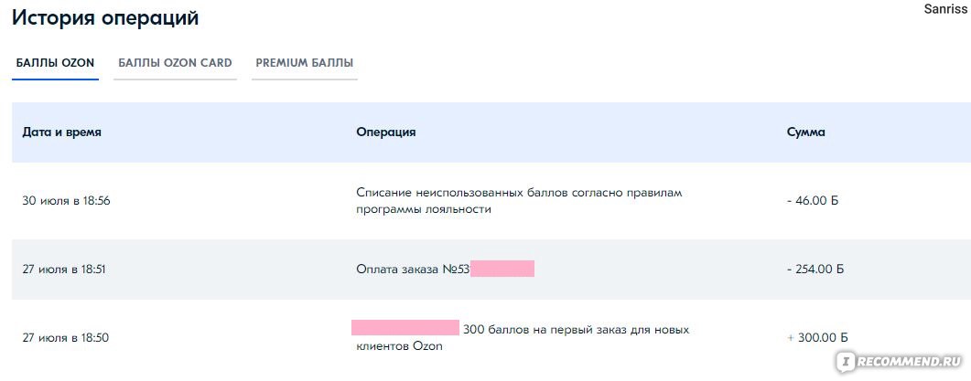The image size is (971, 381).
Task: Click the IRECOMMEND.RU watermark logo
Action: point(901,361)
